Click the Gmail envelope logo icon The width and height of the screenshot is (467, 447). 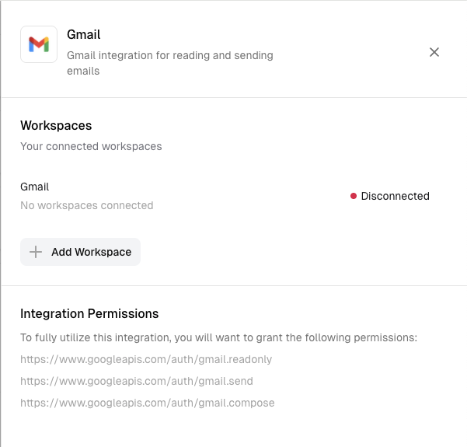pyautogui.click(x=39, y=44)
